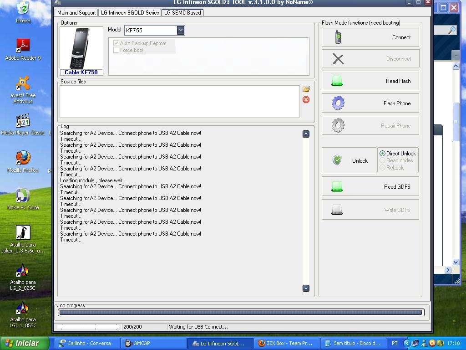The height and width of the screenshot is (350, 466).
Task: Select the LG SEMC Based tab
Action: pyautogui.click(x=182, y=12)
